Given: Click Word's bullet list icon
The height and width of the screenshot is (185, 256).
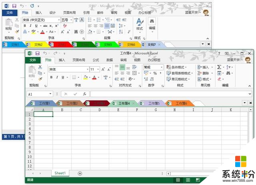Looking at the screenshot, I should pos(90,20).
